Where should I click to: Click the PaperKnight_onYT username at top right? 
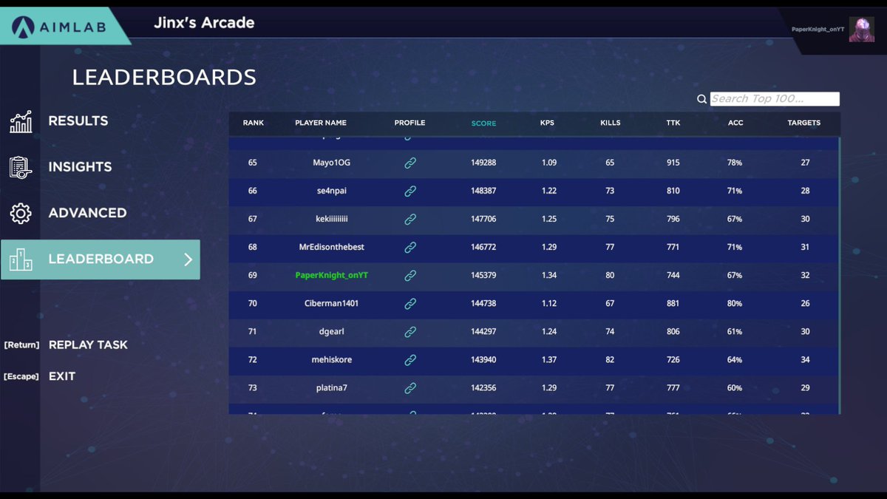[818, 30]
